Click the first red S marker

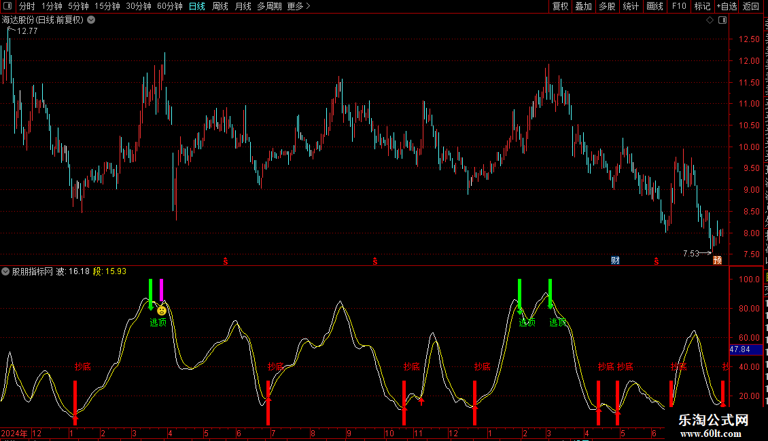click(x=226, y=261)
